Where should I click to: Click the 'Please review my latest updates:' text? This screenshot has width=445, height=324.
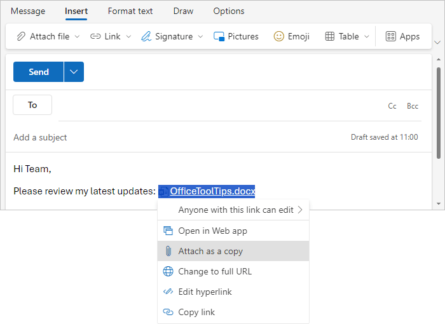point(85,191)
